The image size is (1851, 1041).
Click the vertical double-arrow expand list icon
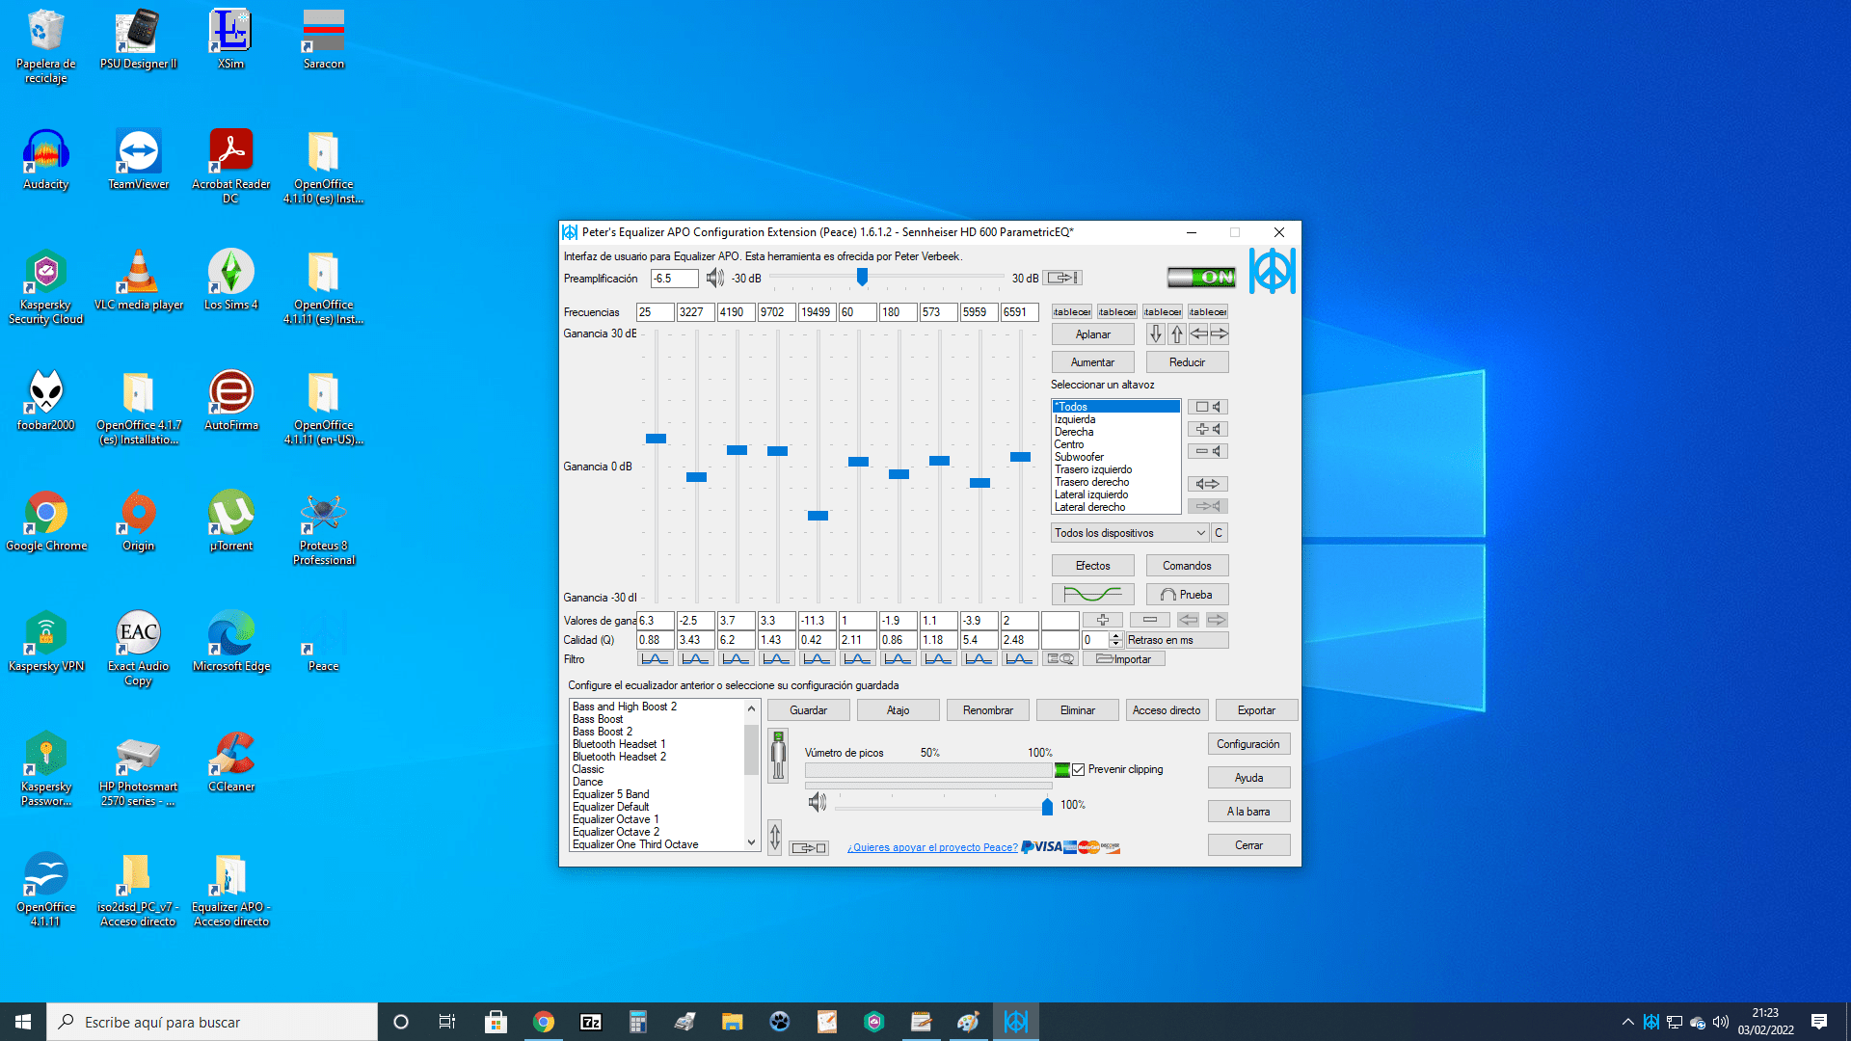coord(775,837)
